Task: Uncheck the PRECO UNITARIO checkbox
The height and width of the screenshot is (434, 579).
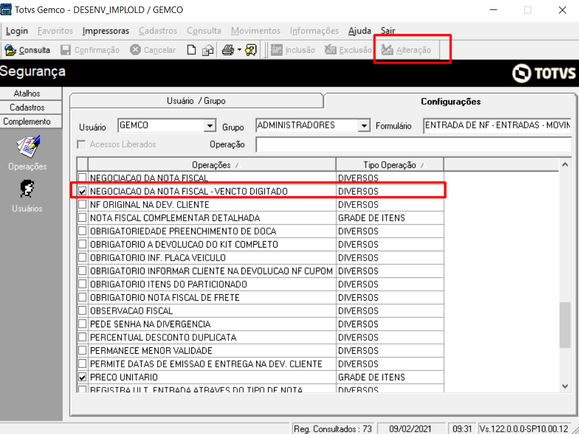Action: point(83,377)
